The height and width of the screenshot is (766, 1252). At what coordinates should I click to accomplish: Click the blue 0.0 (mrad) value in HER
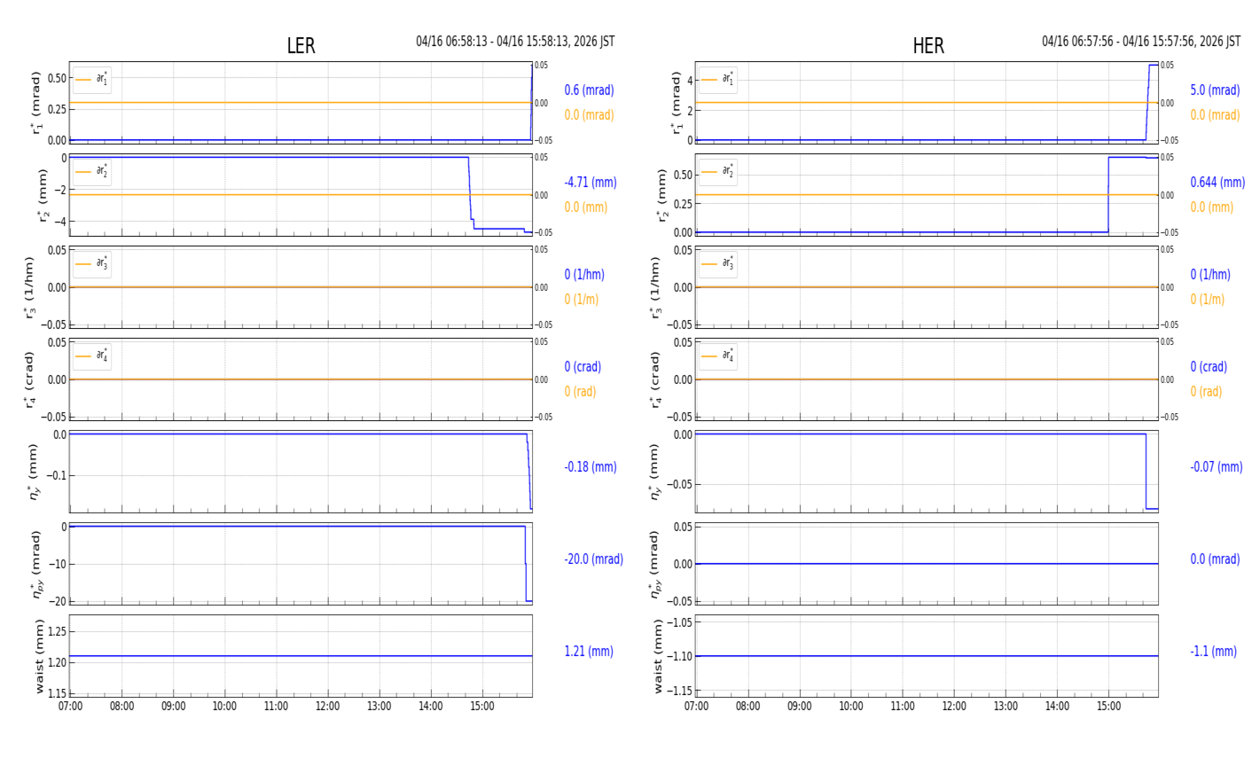[1217, 559]
